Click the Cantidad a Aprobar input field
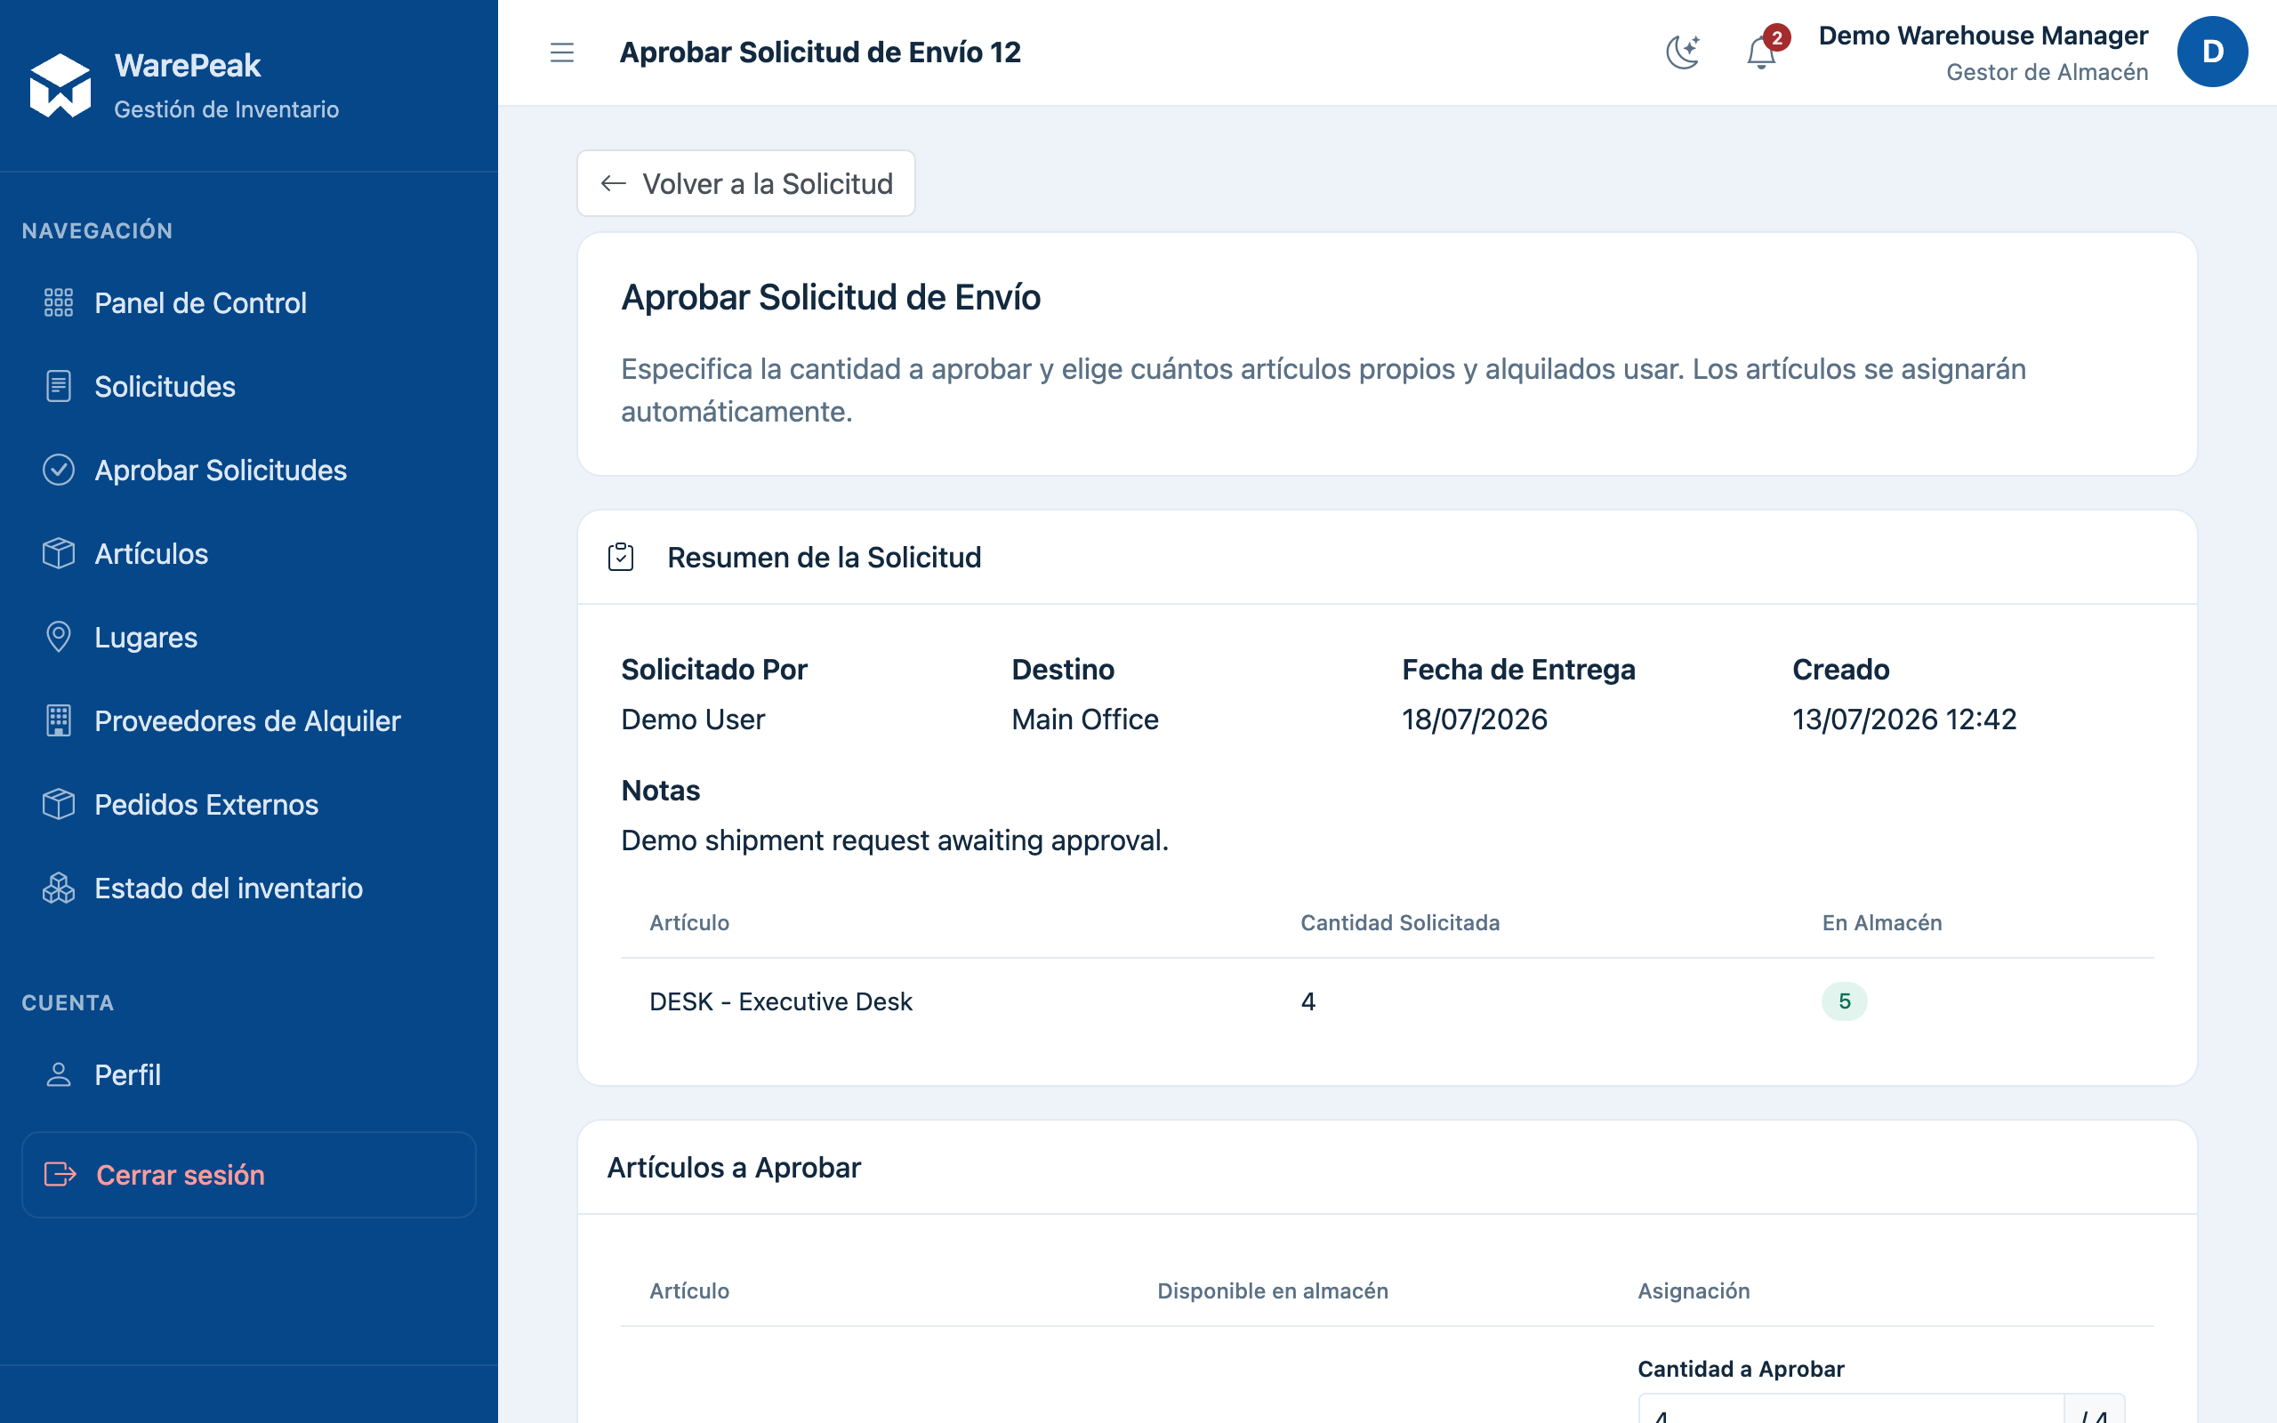 point(1850,1409)
